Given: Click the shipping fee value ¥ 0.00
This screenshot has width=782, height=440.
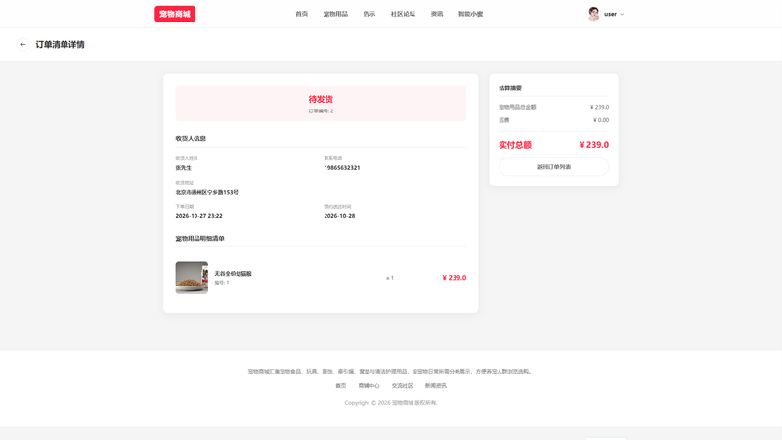Looking at the screenshot, I should pos(601,120).
